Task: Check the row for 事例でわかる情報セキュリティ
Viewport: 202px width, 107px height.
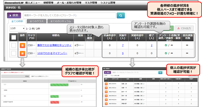Action: (x=14, y=45)
